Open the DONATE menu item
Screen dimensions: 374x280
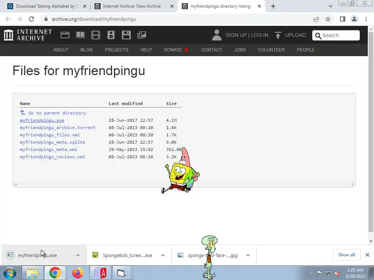[x=176, y=50]
